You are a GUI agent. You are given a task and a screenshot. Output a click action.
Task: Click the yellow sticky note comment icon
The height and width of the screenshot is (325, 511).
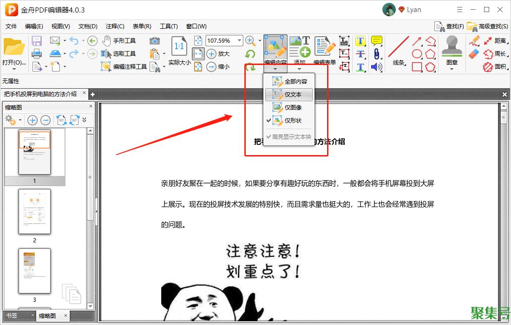point(376,41)
